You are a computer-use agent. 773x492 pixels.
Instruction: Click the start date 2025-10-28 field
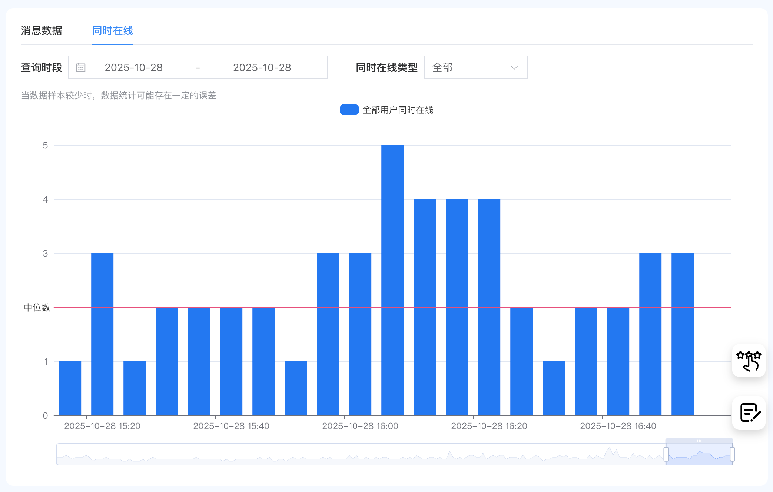coord(134,67)
